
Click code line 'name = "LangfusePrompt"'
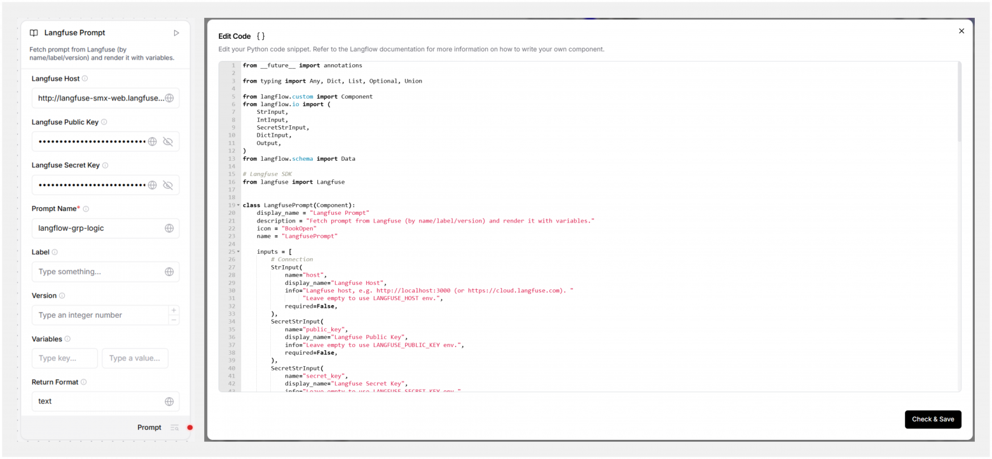pyautogui.click(x=297, y=236)
